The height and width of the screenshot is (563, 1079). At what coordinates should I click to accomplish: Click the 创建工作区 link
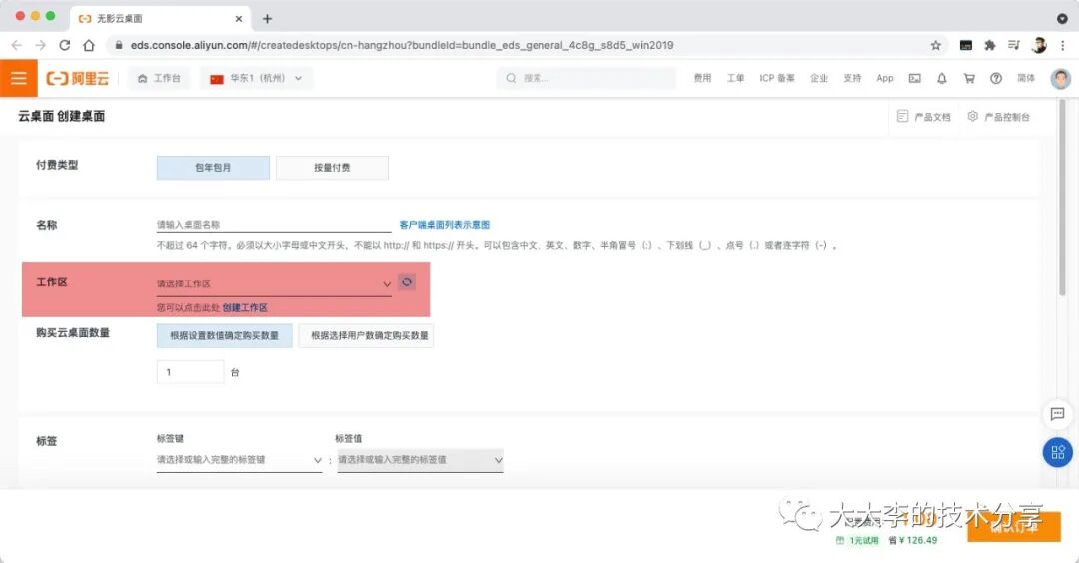click(x=245, y=308)
